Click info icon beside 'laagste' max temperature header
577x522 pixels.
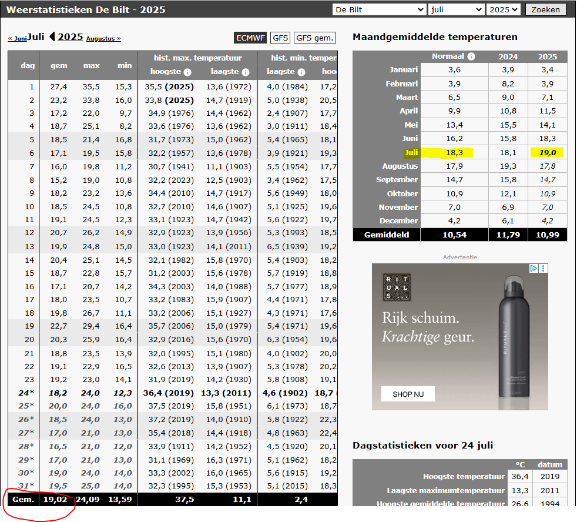[245, 72]
